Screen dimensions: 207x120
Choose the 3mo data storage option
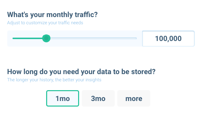tap(98, 98)
